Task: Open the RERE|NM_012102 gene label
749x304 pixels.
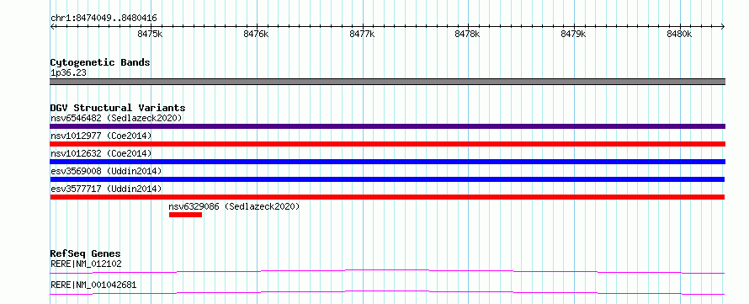Action: (86, 264)
